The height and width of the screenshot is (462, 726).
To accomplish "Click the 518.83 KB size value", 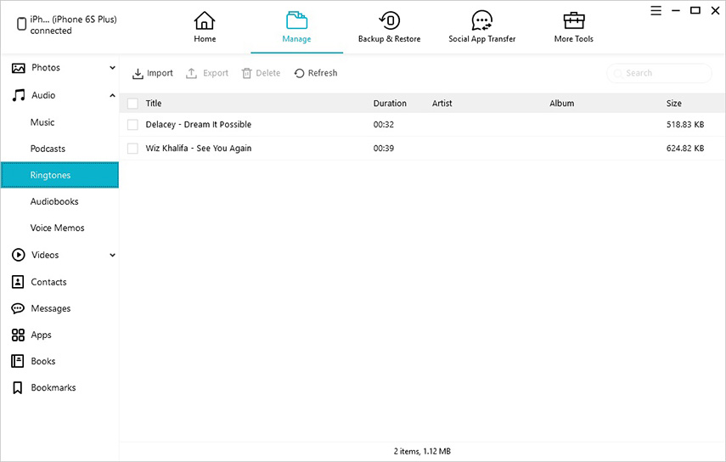I will coord(685,125).
